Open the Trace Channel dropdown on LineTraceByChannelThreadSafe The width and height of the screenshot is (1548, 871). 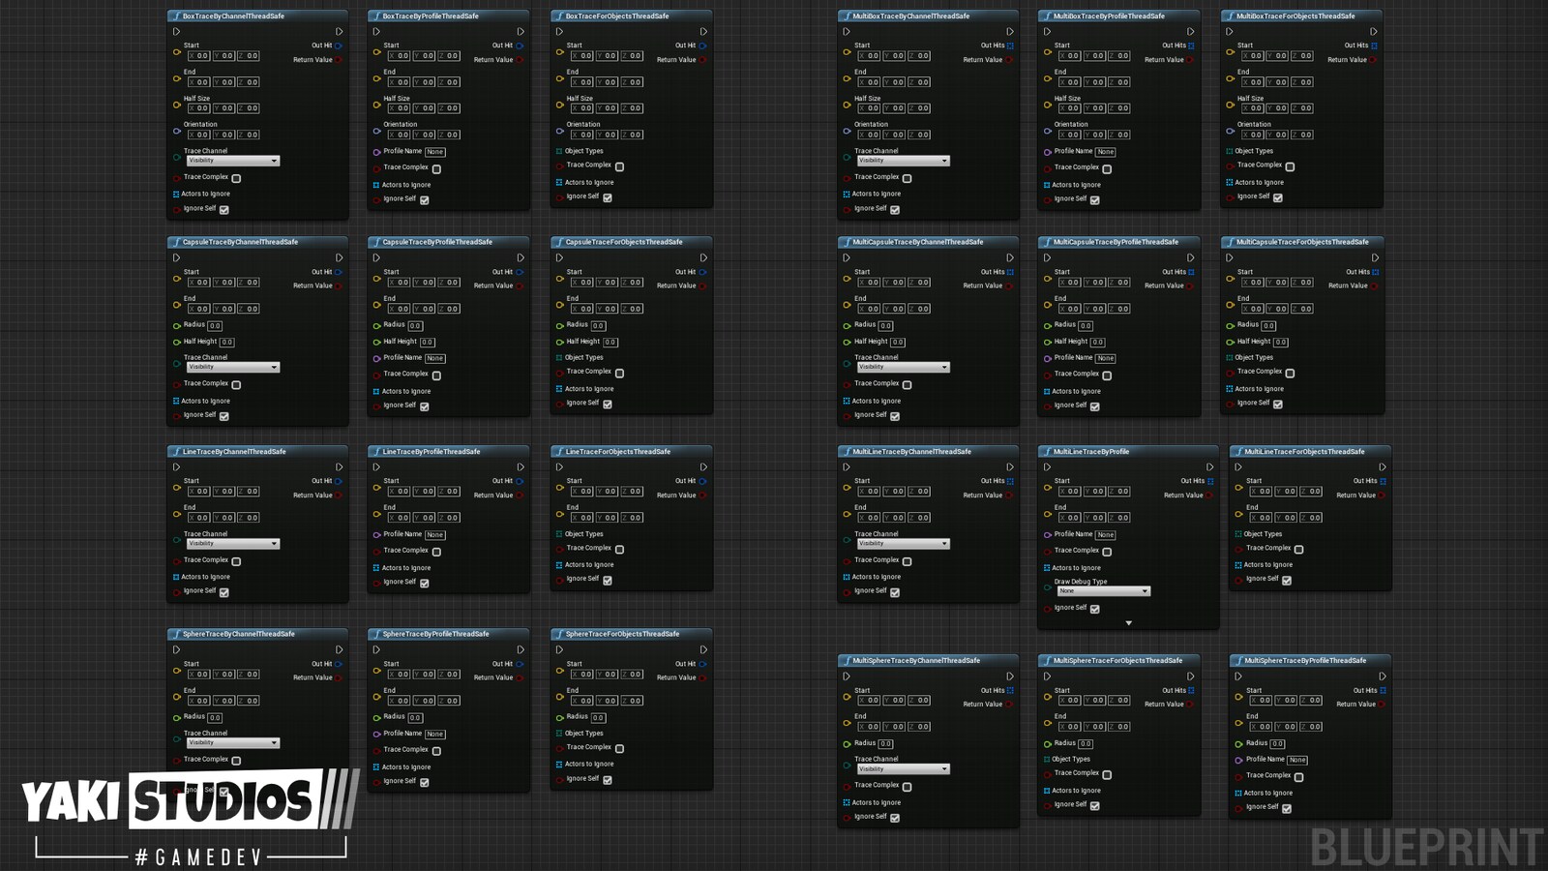coord(232,543)
